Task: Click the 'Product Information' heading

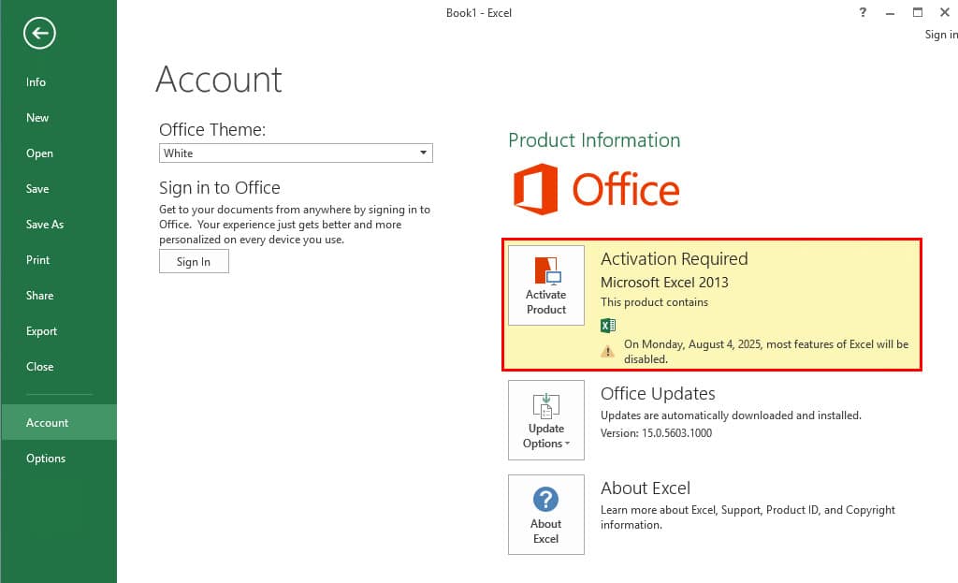Action: coord(594,140)
